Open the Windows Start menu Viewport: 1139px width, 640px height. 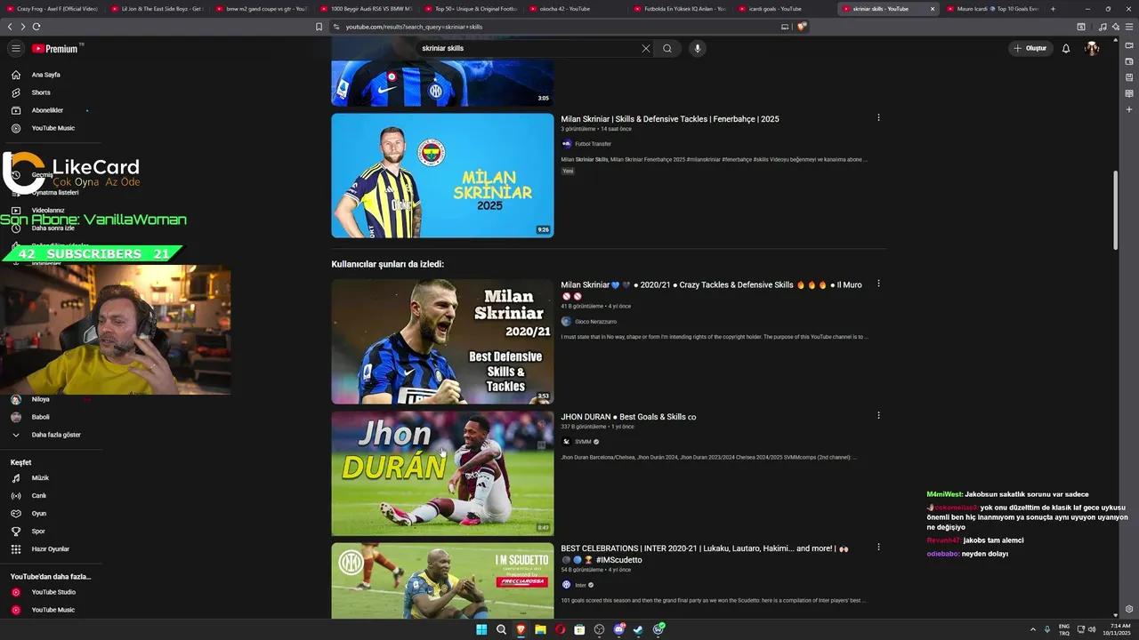481,629
